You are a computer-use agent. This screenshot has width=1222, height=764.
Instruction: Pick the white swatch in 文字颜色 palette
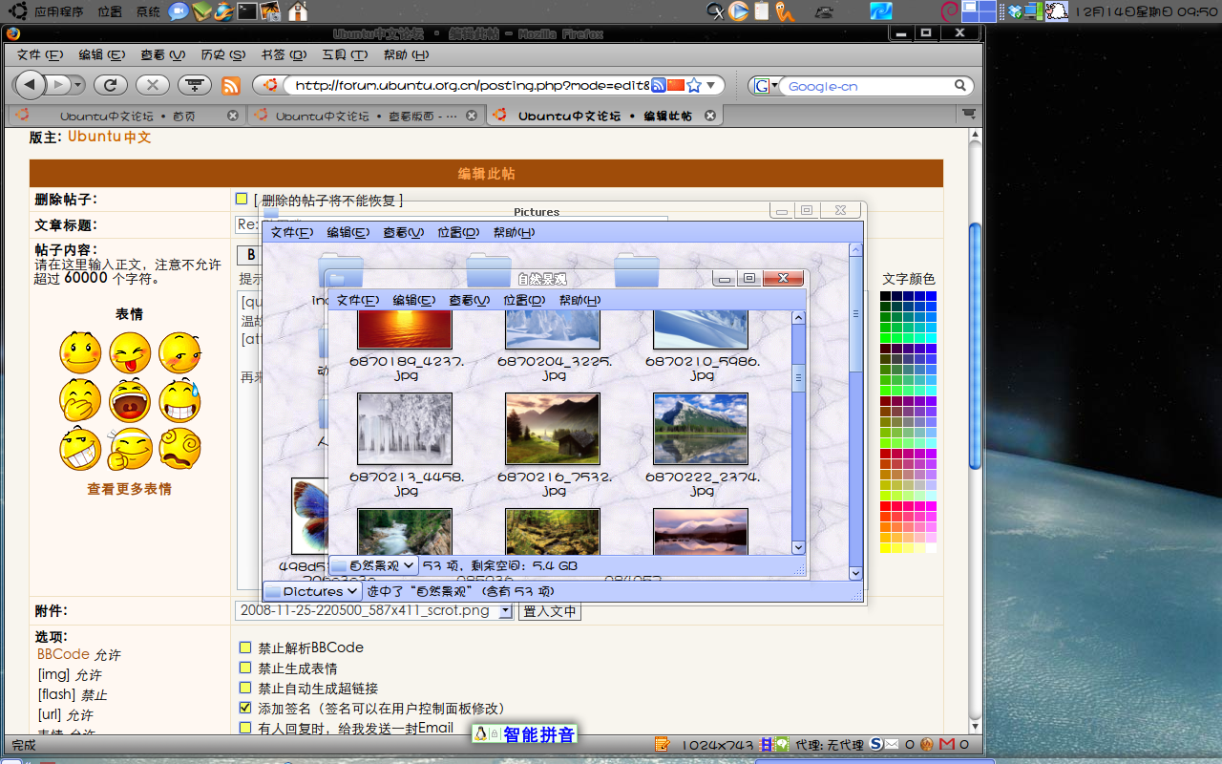931,548
